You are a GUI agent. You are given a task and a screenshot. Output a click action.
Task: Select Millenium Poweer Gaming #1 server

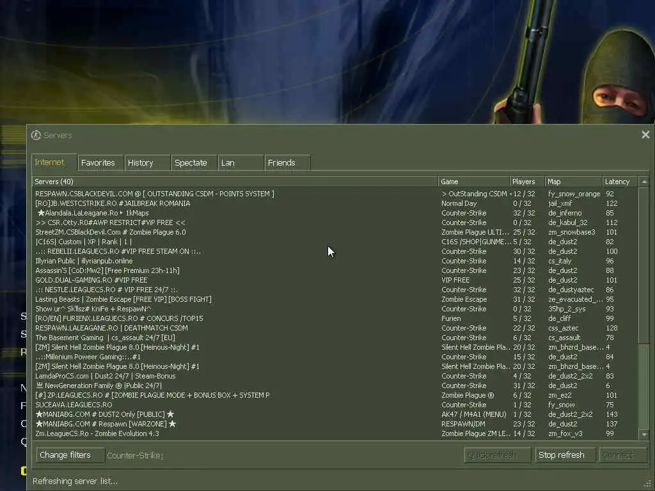[x=336, y=357]
